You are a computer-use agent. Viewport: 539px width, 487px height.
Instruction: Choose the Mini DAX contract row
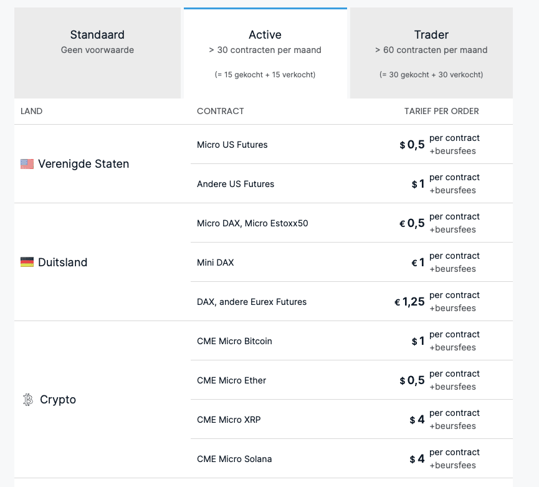(215, 263)
